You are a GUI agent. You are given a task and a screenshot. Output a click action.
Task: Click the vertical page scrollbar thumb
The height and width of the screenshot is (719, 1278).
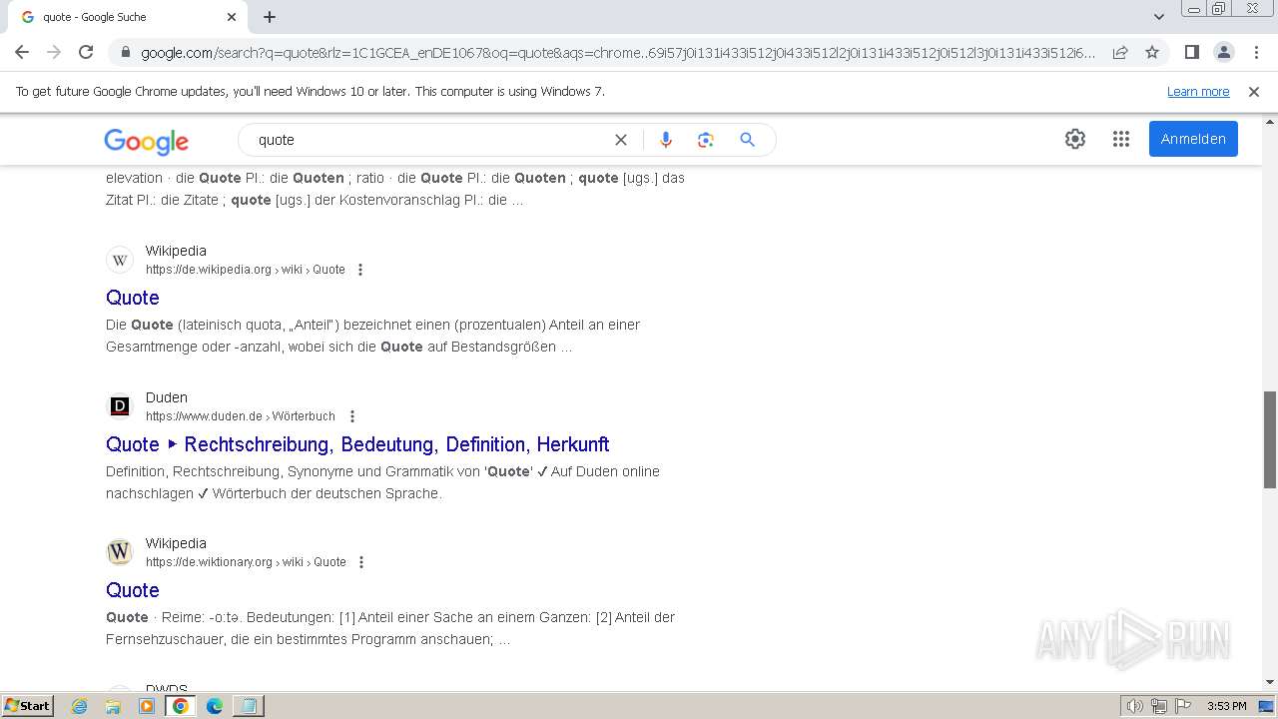pos(1270,439)
